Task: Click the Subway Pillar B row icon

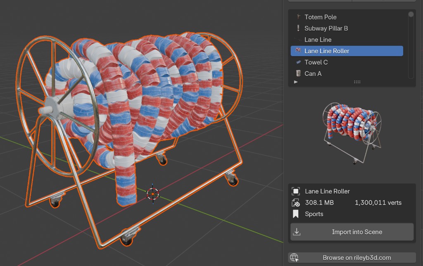Action: click(298, 28)
